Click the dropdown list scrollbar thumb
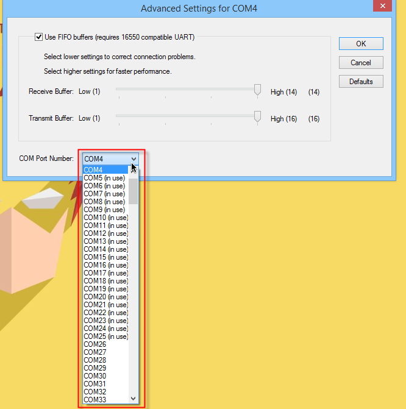The width and height of the screenshot is (406, 409). click(x=134, y=190)
